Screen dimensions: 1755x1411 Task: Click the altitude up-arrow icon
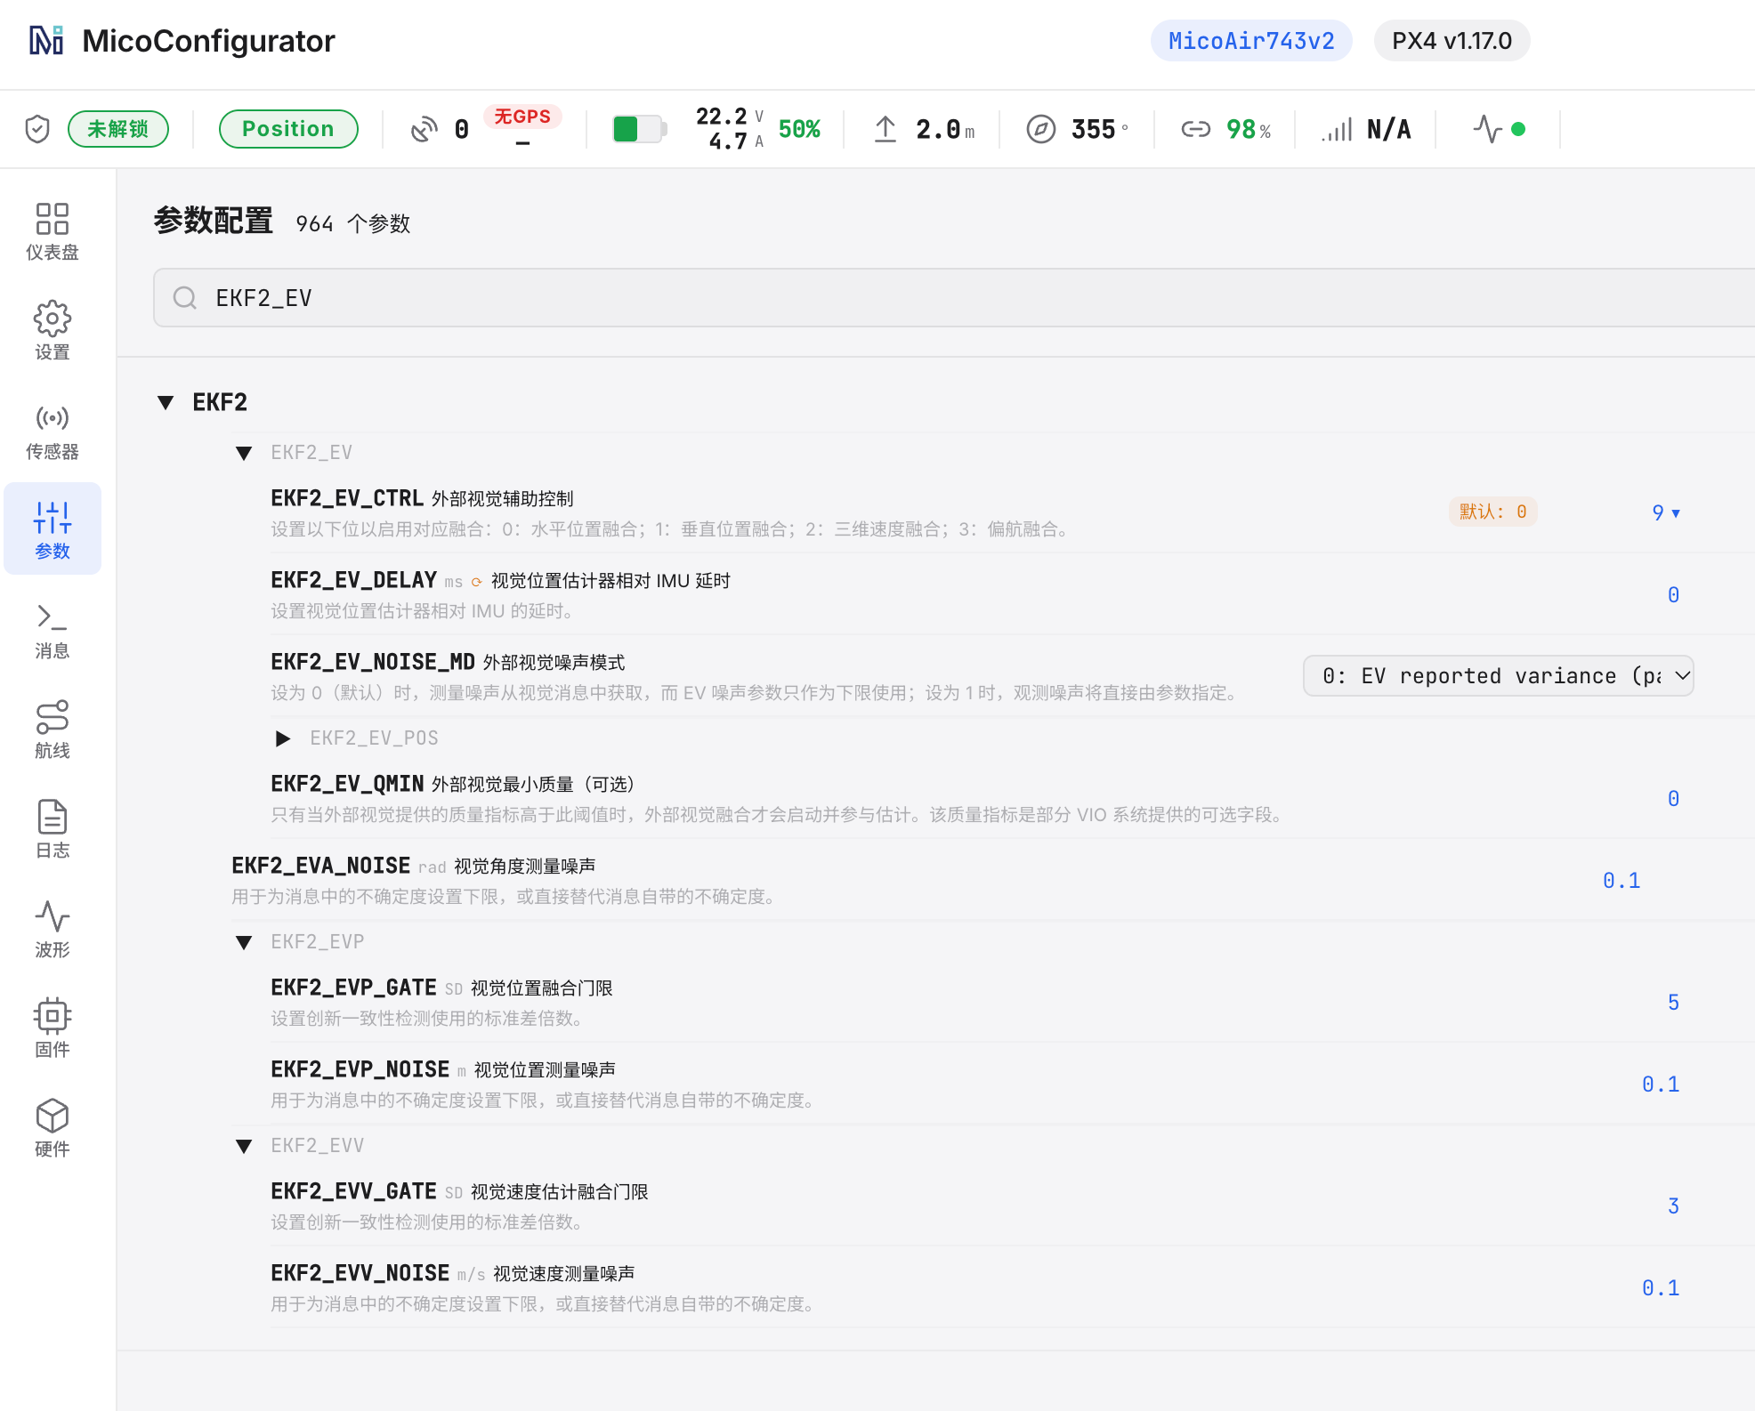coord(885,129)
